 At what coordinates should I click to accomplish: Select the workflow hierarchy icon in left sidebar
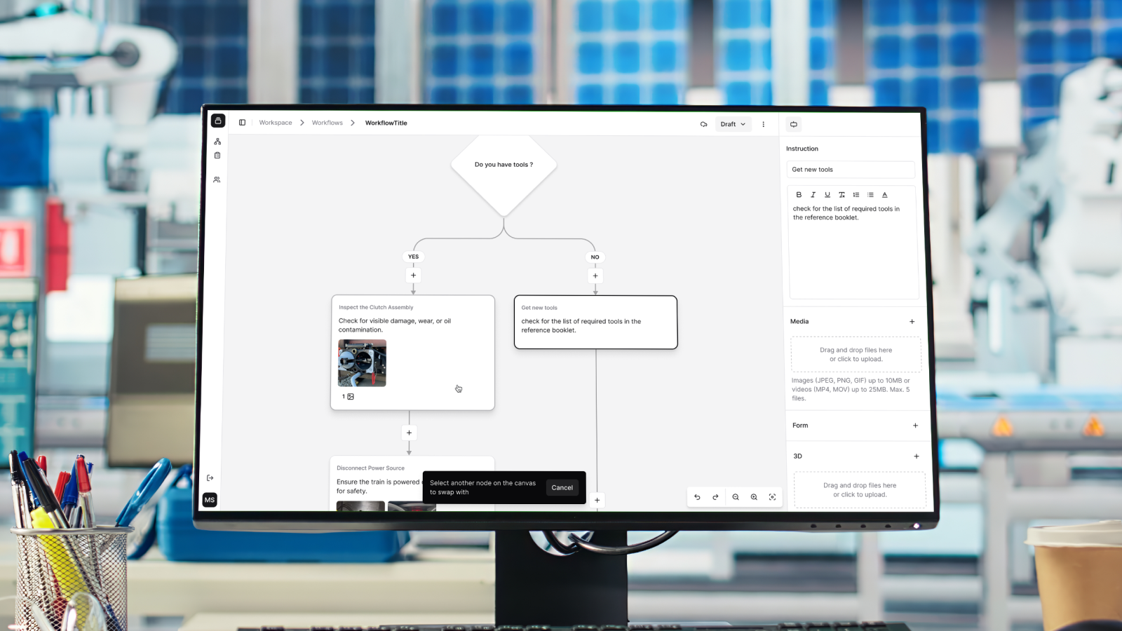(217, 141)
